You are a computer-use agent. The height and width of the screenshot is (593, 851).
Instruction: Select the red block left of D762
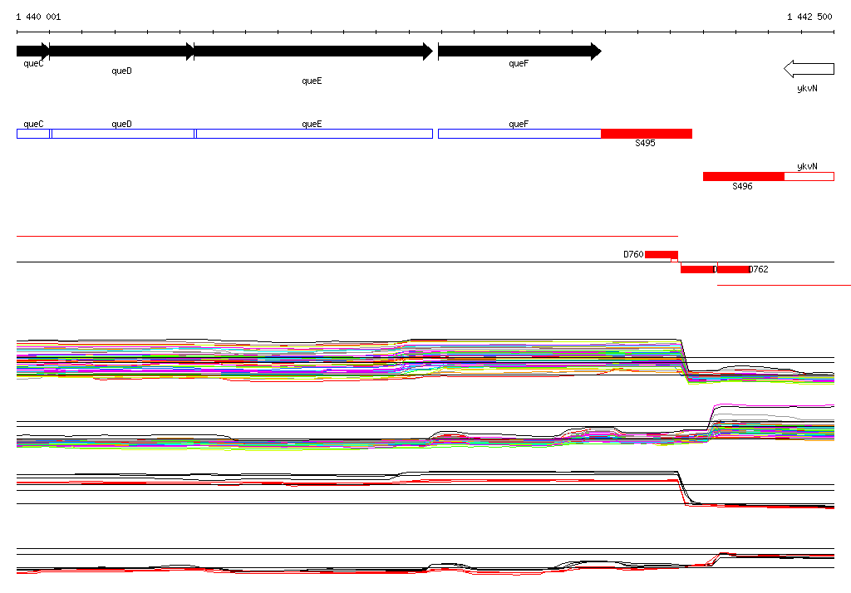pyautogui.click(x=733, y=270)
